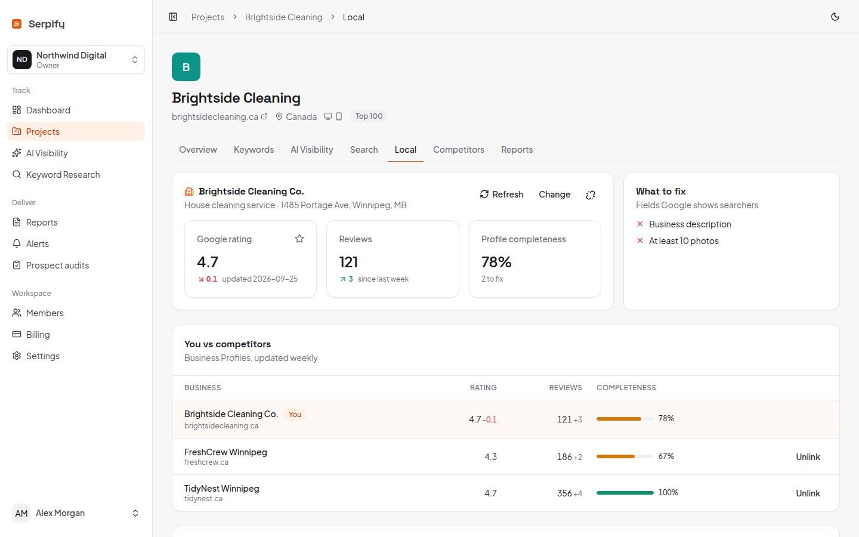This screenshot has height=537, width=859.
Task: Click the Refresh button
Action: coord(501,195)
